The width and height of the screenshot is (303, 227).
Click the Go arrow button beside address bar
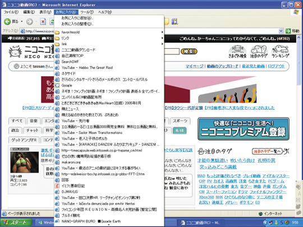288,31
